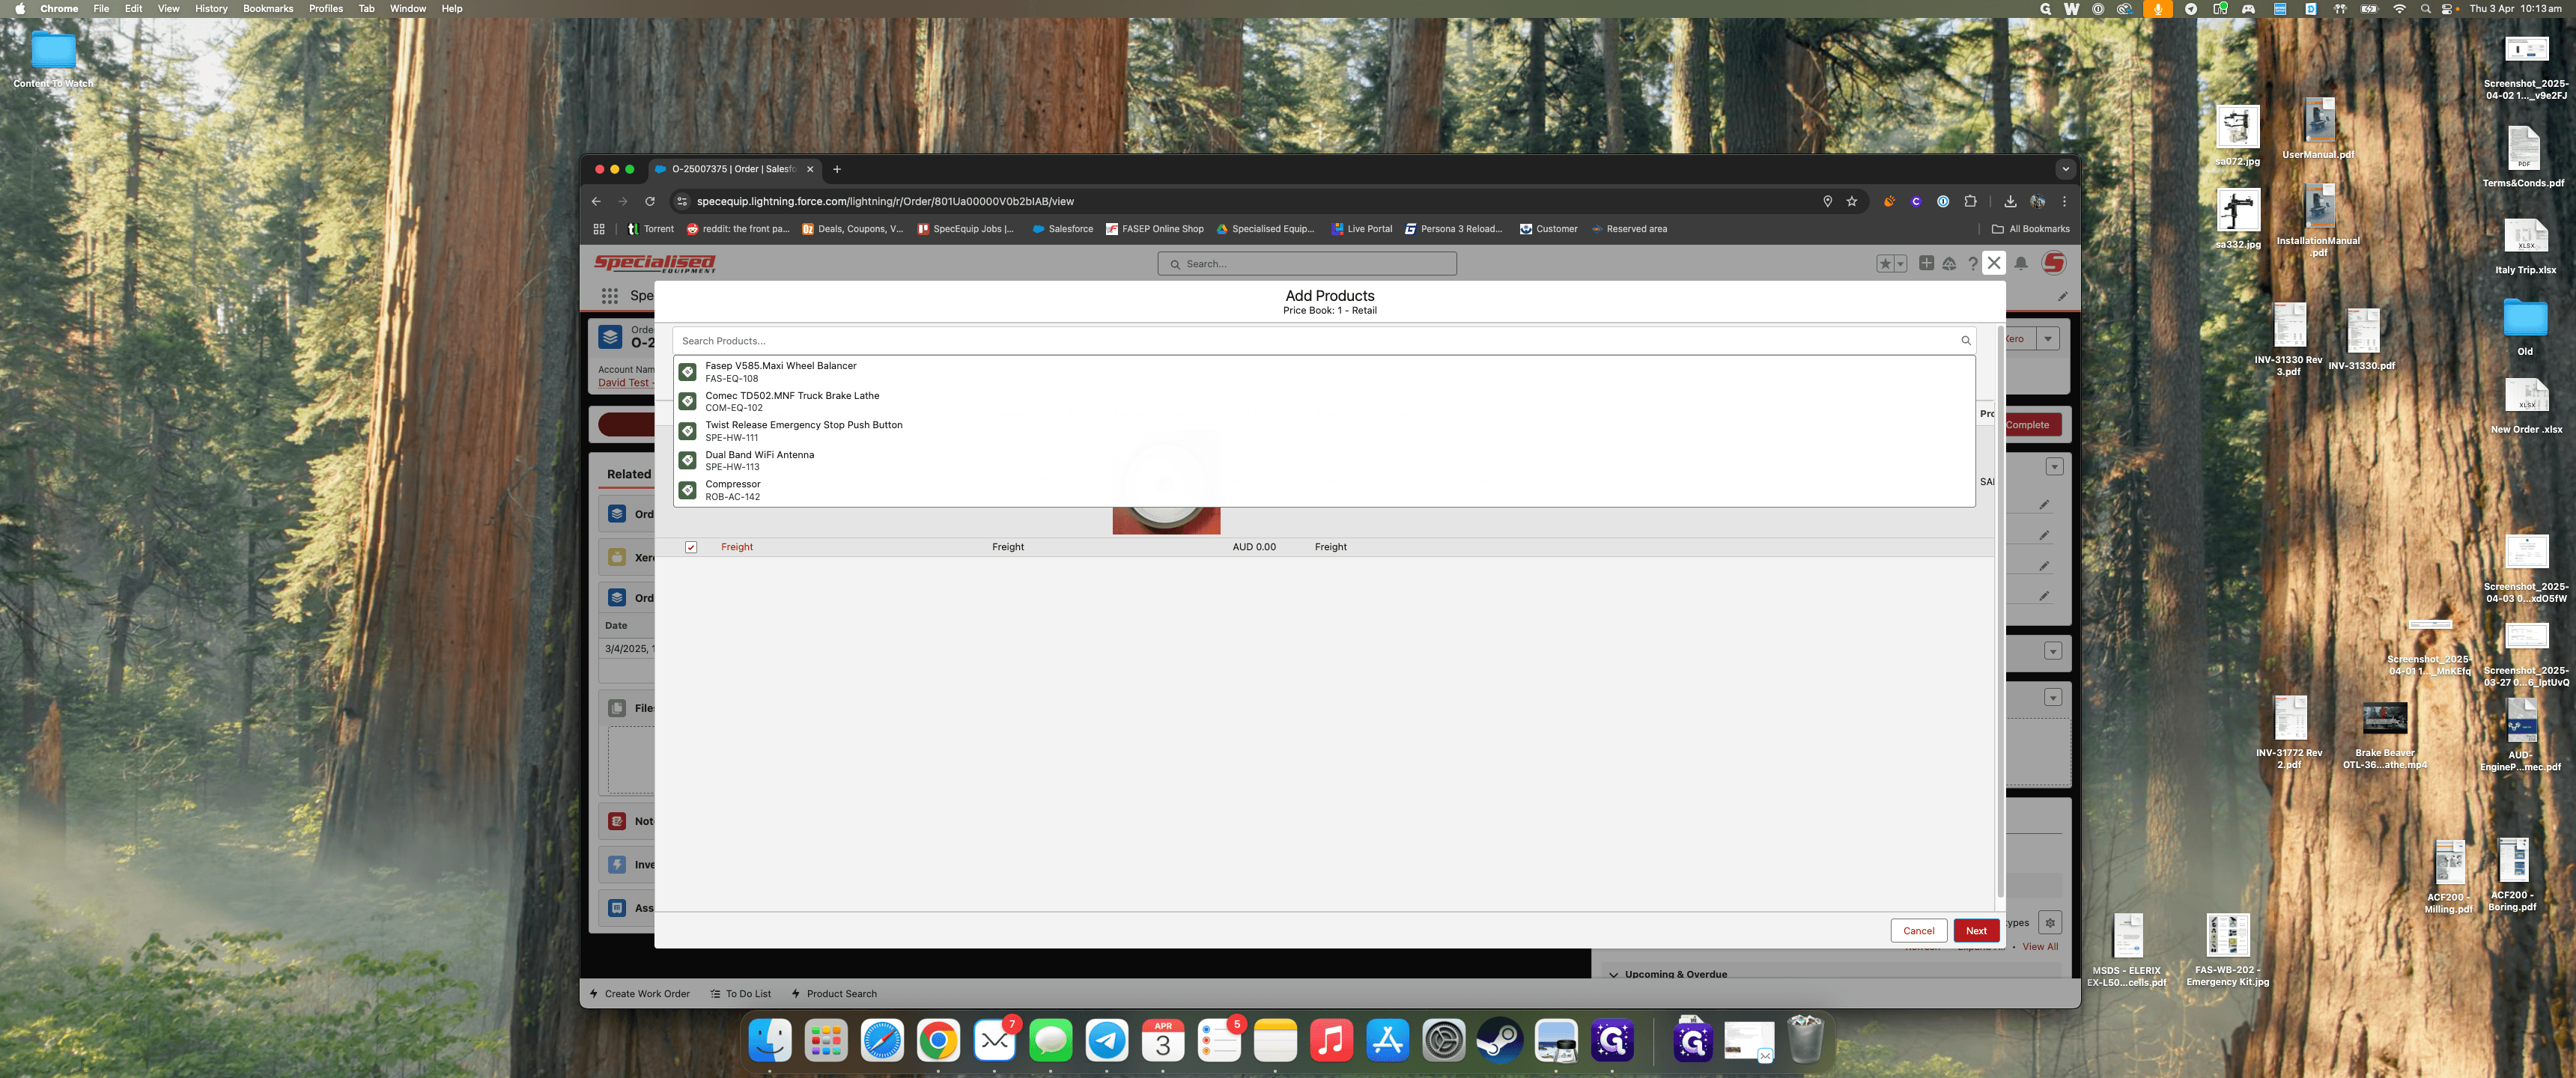Image resolution: width=2576 pixels, height=1078 pixels.
Task: Open the History menu in menu bar
Action: coord(211,8)
